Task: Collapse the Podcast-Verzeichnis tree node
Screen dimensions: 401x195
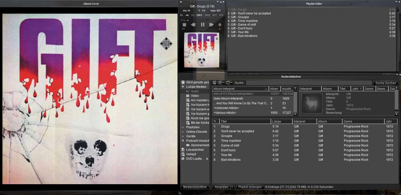Action: tap(183, 141)
